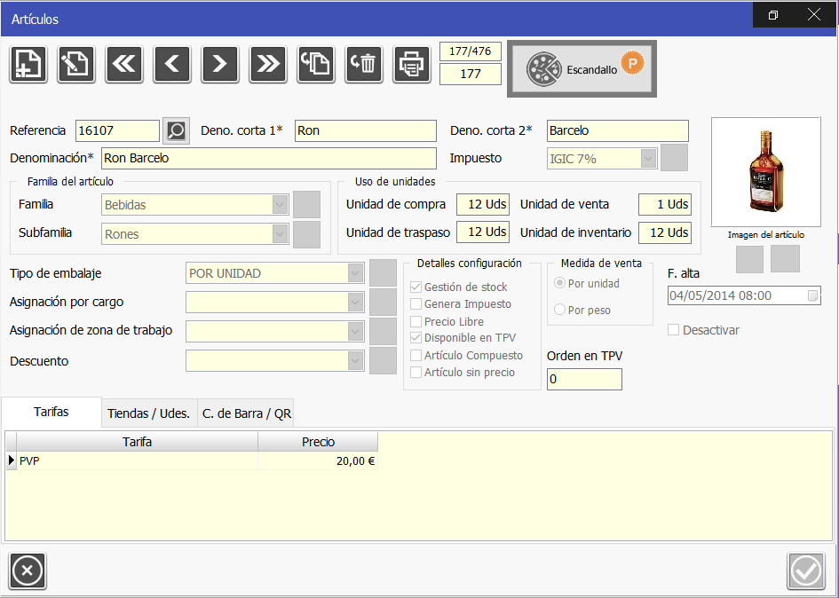Click the print icon
Viewport: 839px width, 598px height.
point(412,64)
